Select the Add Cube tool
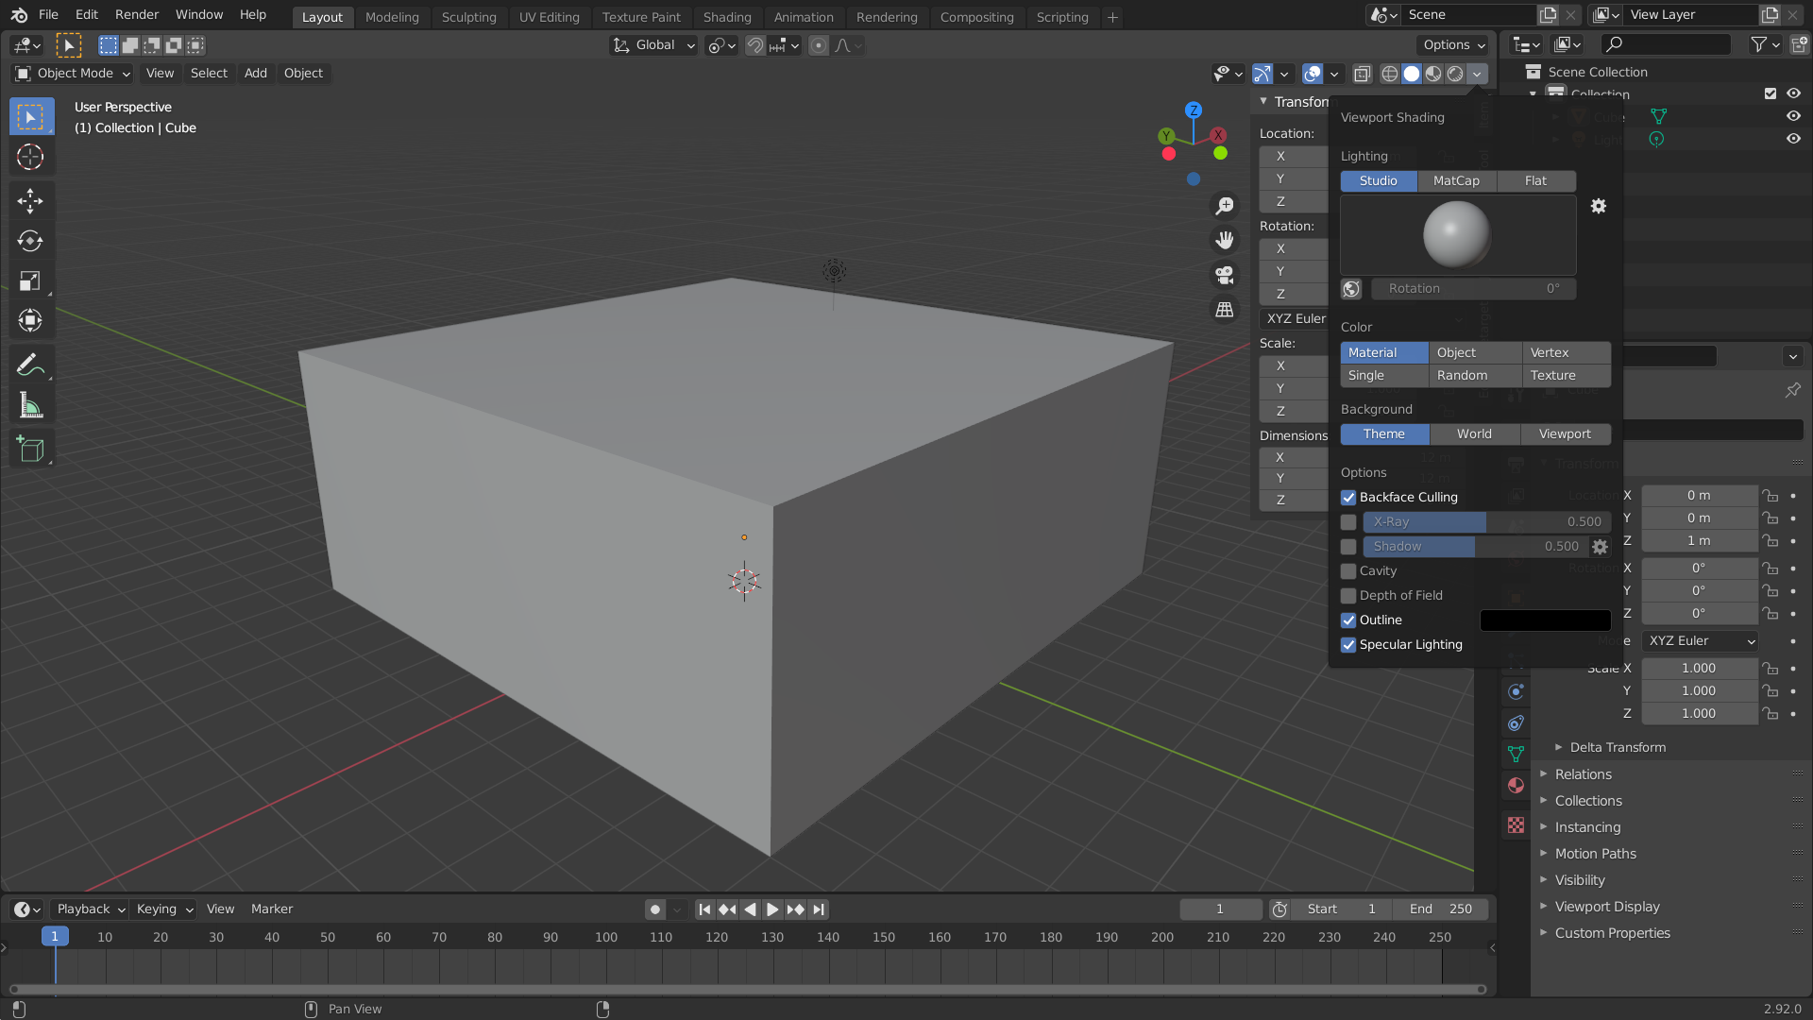 coord(30,450)
